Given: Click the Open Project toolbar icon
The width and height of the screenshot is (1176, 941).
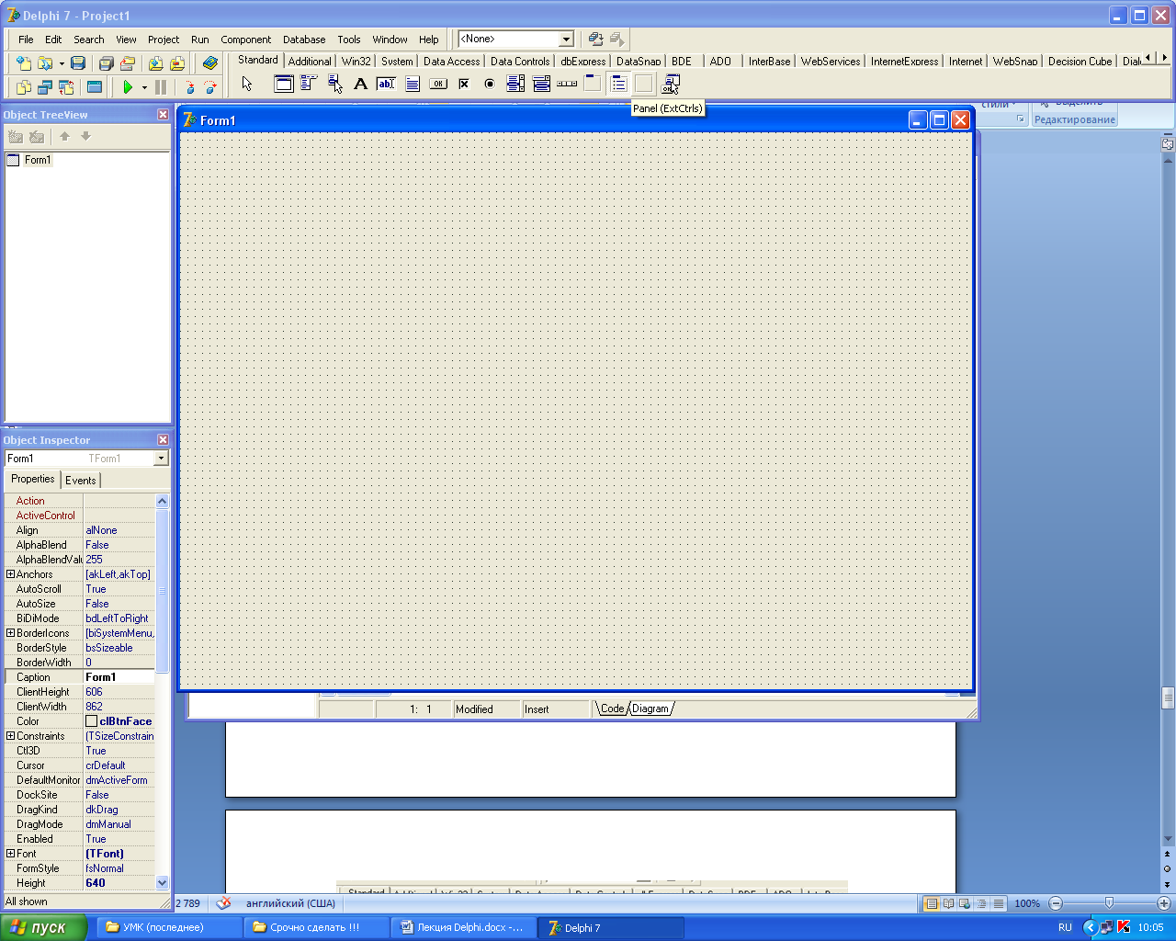Looking at the screenshot, I should tap(128, 63).
